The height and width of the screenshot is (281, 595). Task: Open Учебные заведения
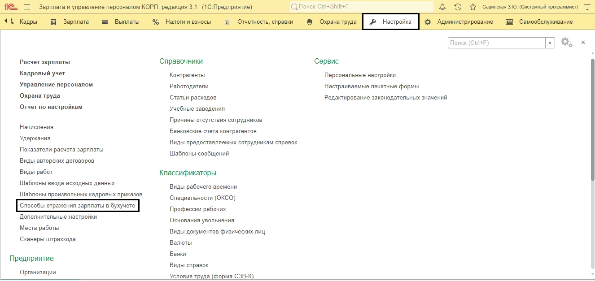[197, 108]
